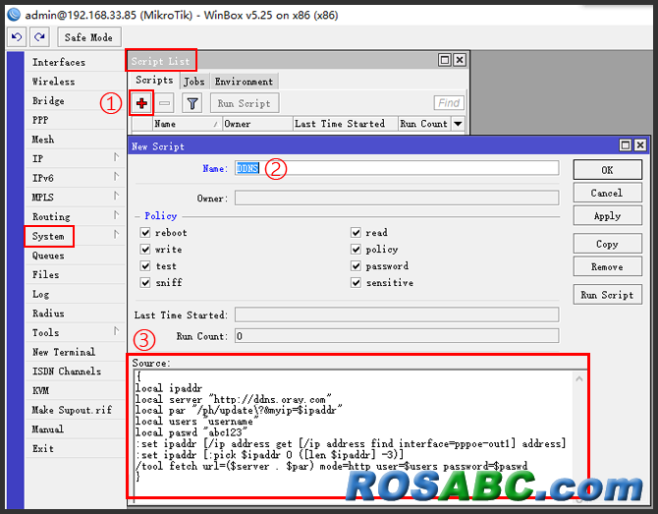Viewport: 658px width, 514px height.
Task: Expand the IP submenu
Action: coord(116,157)
